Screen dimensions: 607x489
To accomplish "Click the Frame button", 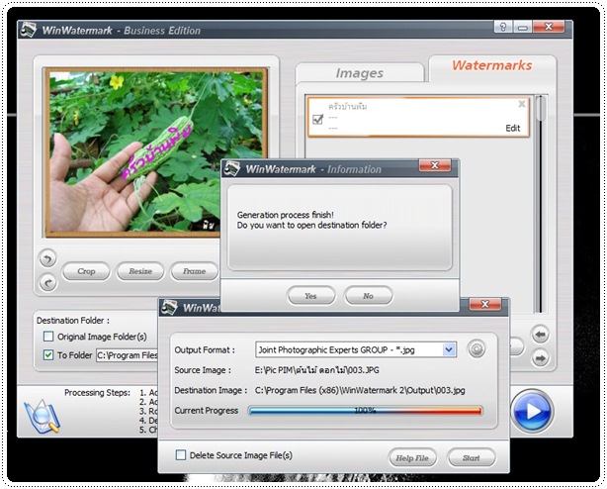I will [194, 271].
